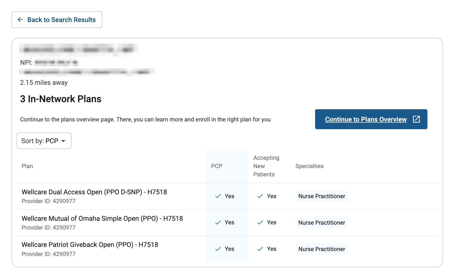
Task: Select Wellcare Dual Access Open plan name
Action: [x=94, y=192]
